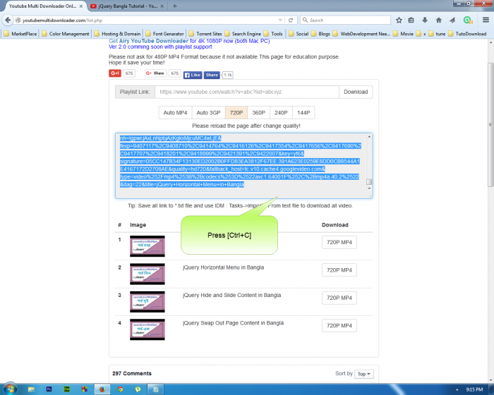Open the Torrent Sites bookmarks folder
This screenshot has width=494, height=395.
tap(205, 34)
